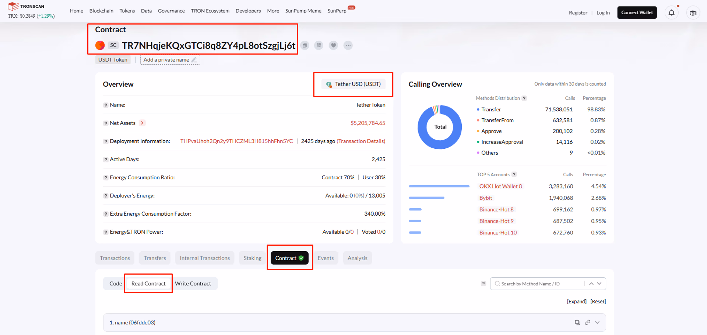Copy the name (06fdde03) method
This screenshot has height=335, width=707.
pos(577,323)
